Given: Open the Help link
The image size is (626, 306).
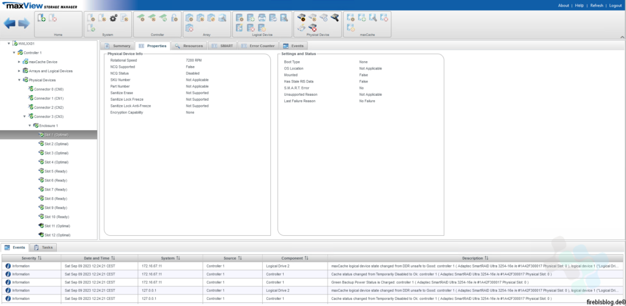Looking at the screenshot, I should click(x=580, y=5).
